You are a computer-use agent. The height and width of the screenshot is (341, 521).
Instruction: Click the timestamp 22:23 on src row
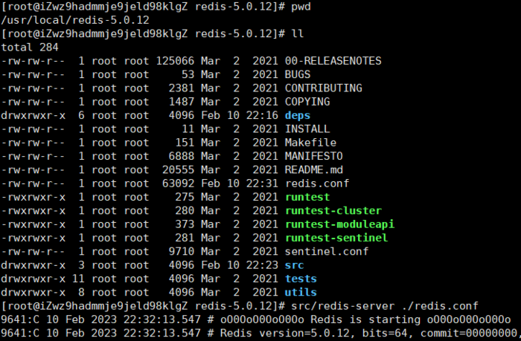click(262, 265)
